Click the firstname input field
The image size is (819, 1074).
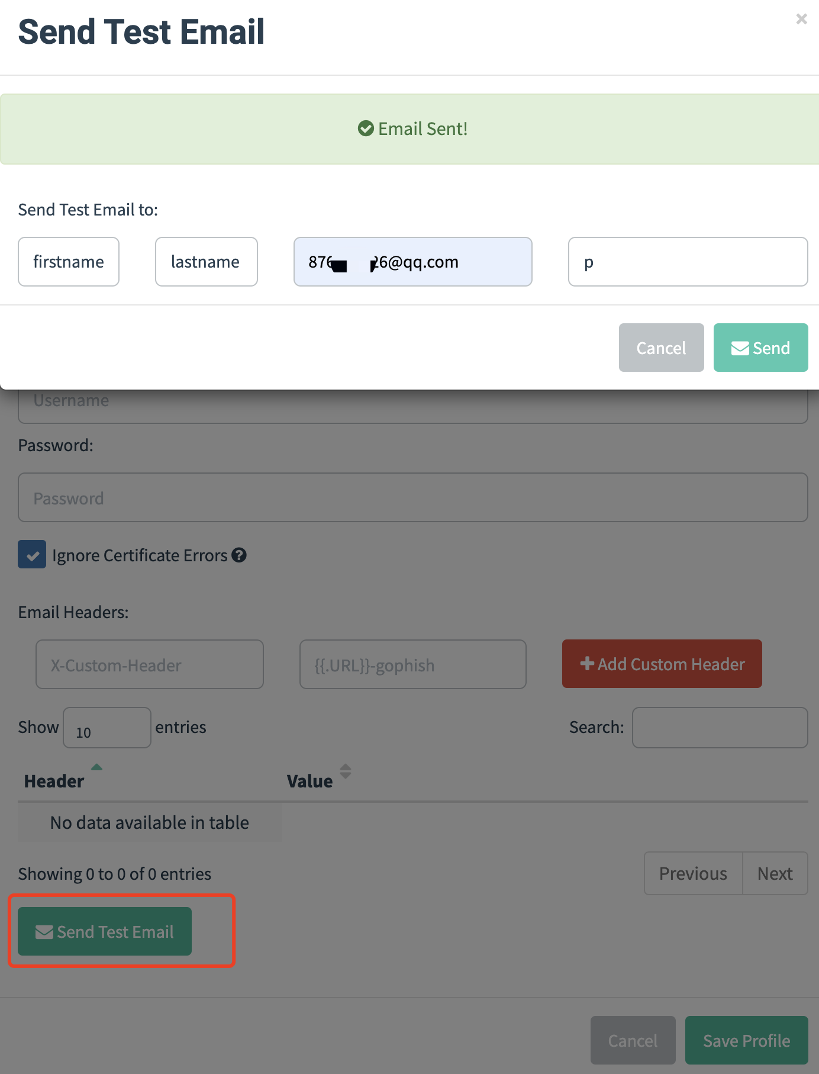click(69, 262)
